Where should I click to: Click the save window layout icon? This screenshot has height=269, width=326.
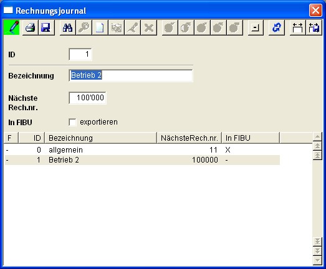[314, 27]
